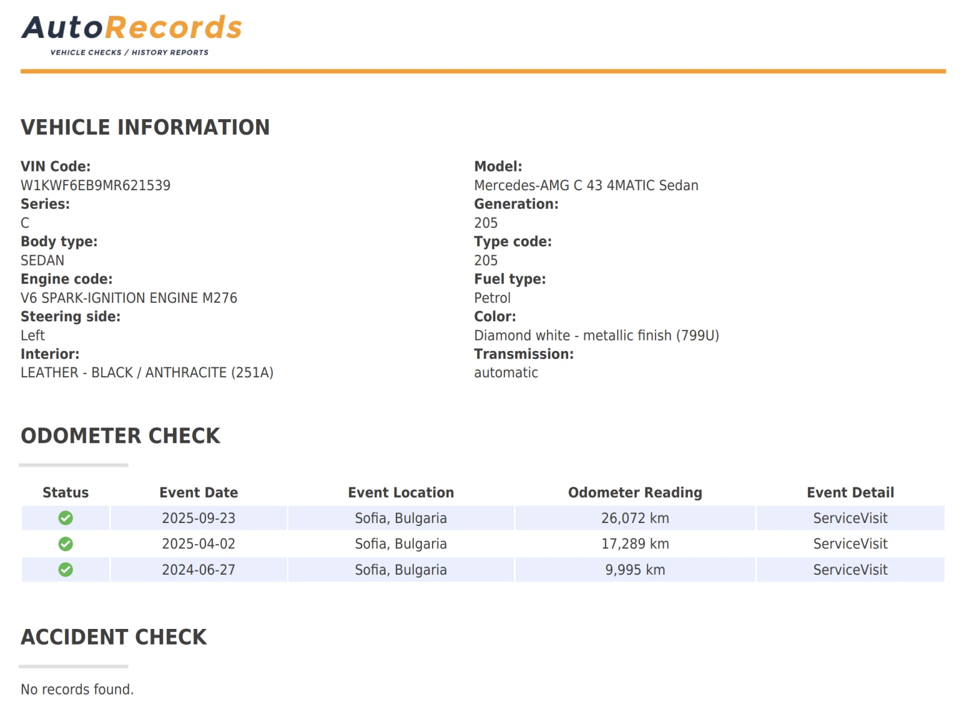The height and width of the screenshot is (715, 964).
Task: Click the Event Detail column header
Action: tap(850, 492)
